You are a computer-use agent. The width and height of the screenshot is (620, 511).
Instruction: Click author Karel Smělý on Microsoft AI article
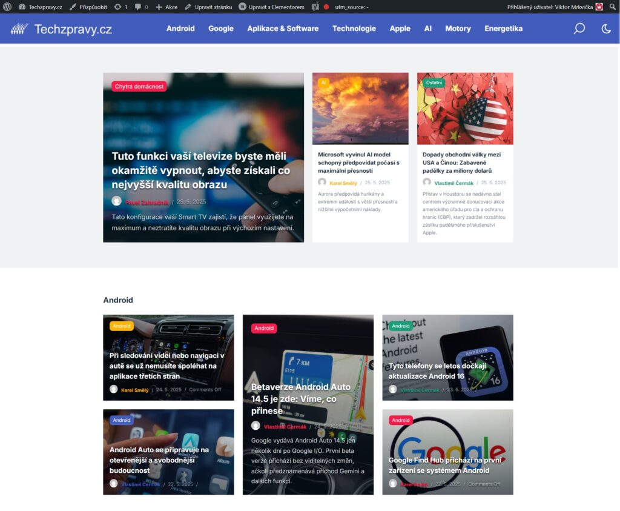pyautogui.click(x=343, y=183)
